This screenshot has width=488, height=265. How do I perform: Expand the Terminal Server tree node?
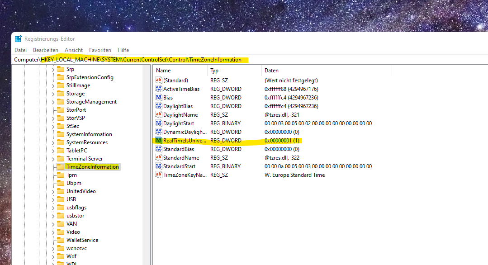(53, 159)
